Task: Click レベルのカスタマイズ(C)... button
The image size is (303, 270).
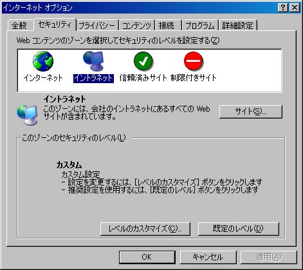Action: click(145, 229)
